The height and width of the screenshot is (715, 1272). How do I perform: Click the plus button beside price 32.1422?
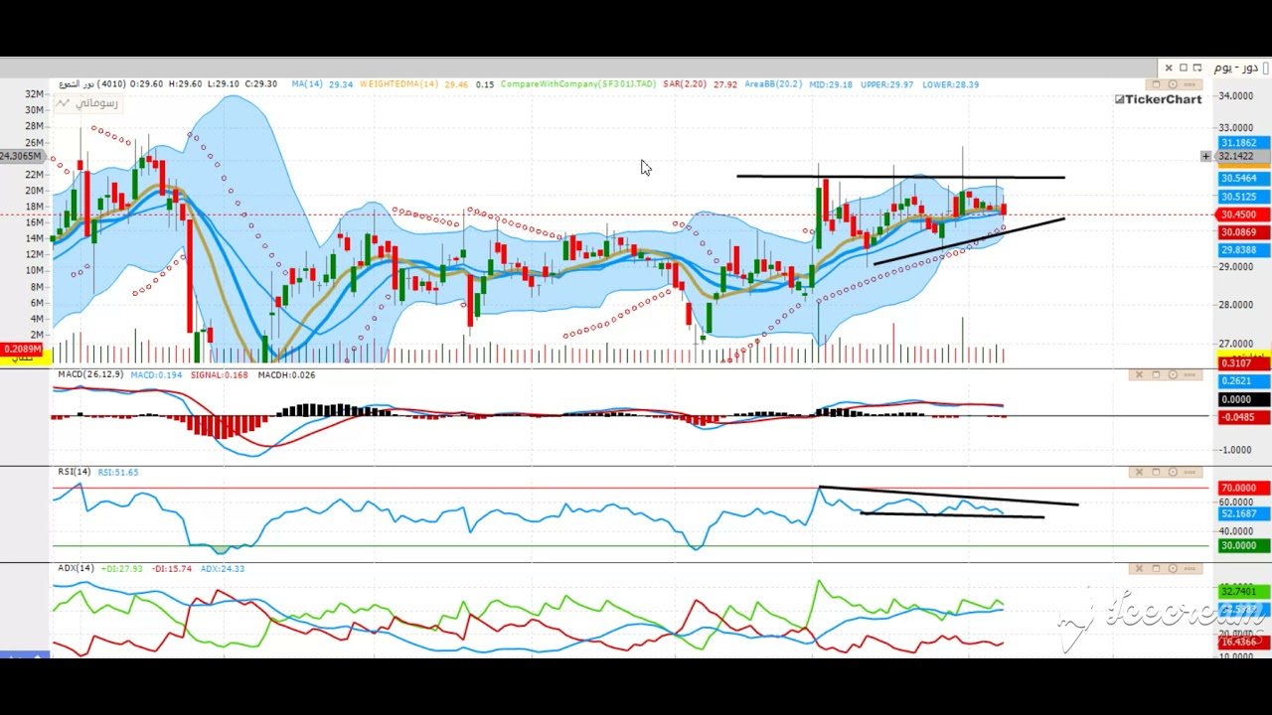coord(1205,156)
